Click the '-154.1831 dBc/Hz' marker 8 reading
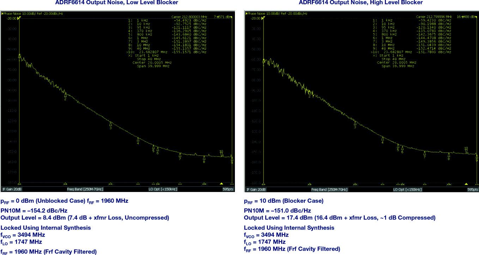This screenshot has width=479, height=255. click(189, 45)
